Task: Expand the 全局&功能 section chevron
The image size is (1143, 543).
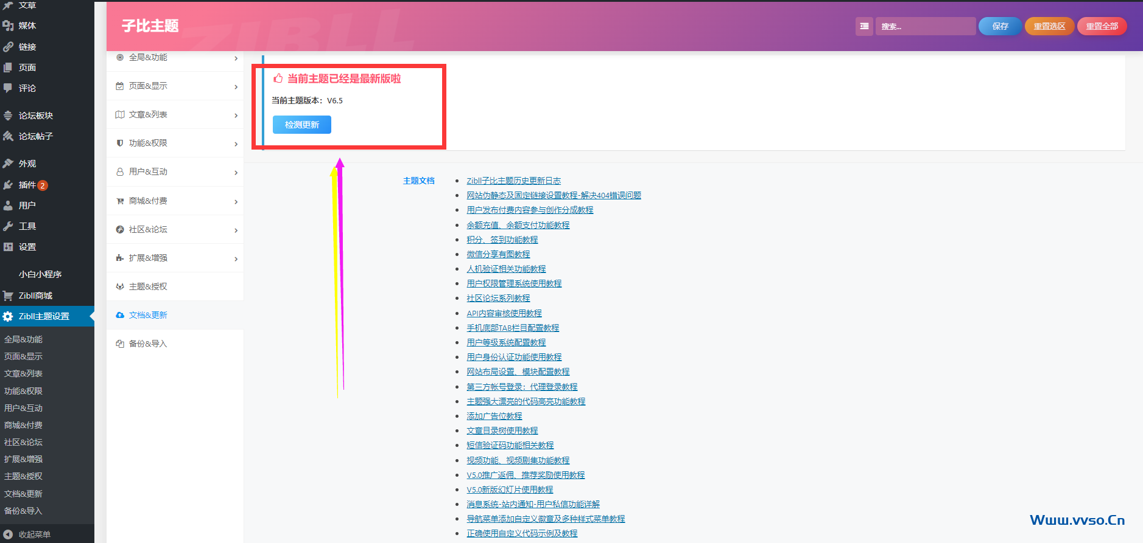Action: (236, 58)
